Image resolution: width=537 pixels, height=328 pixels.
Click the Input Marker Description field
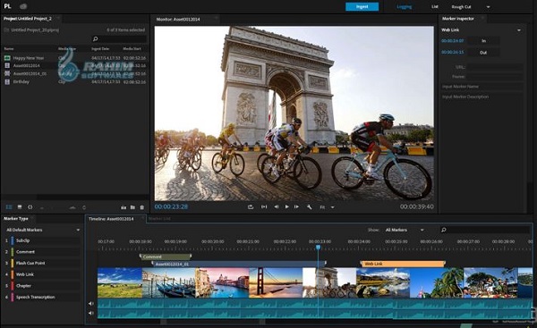[482, 97]
